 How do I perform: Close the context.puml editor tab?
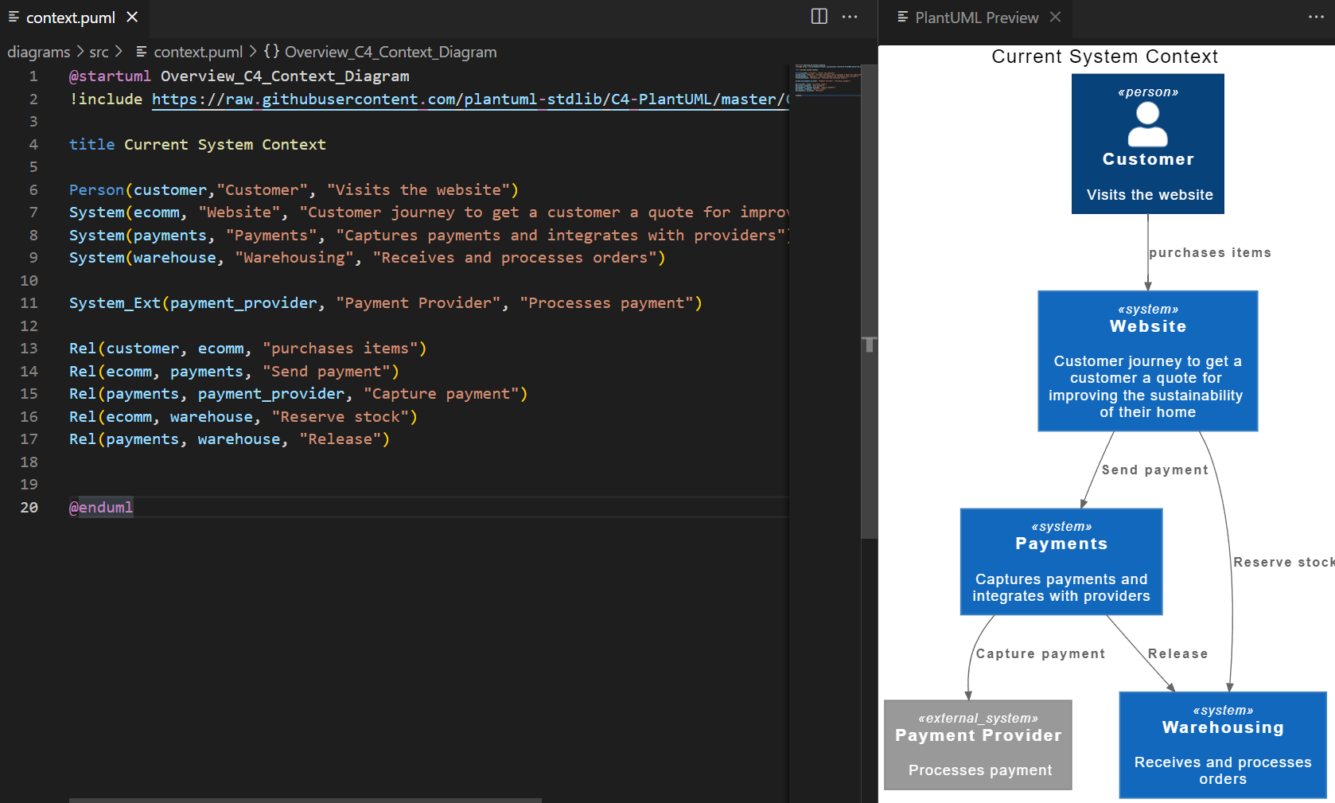coord(132,17)
